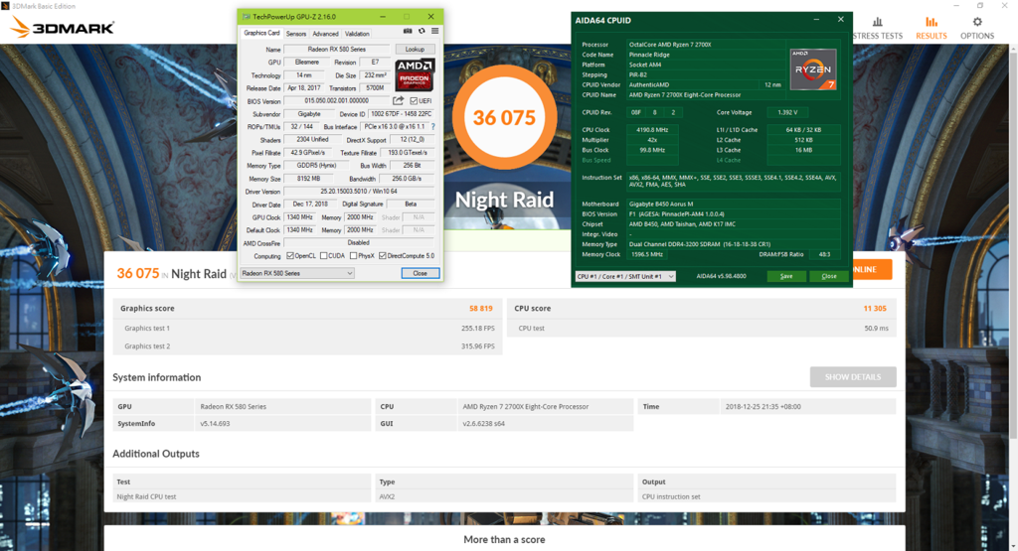Click the GPU-Z refresh icon
This screenshot has height=551, width=1018.
click(x=422, y=31)
